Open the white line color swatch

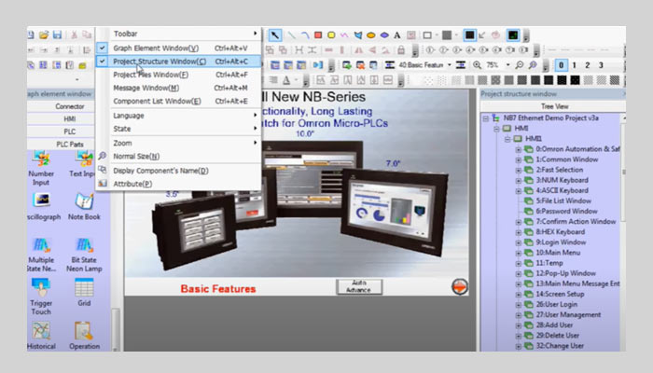point(427,35)
